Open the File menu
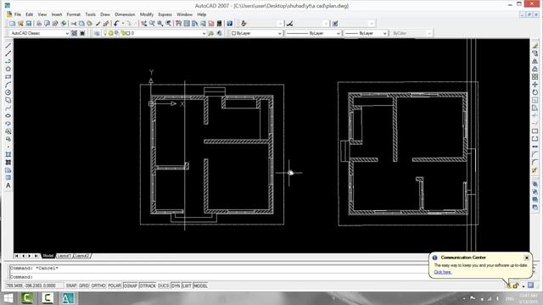The width and height of the screenshot is (543, 305). click(x=17, y=14)
